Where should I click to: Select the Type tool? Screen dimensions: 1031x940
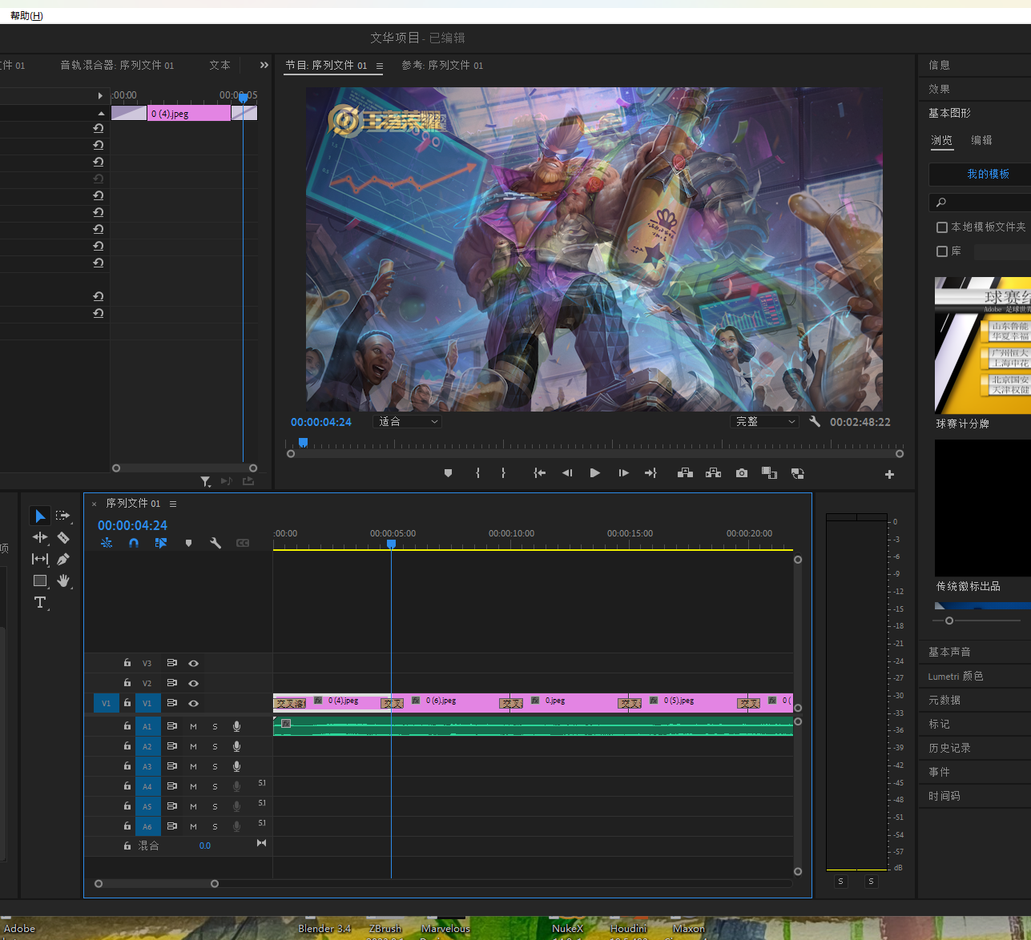click(x=40, y=602)
